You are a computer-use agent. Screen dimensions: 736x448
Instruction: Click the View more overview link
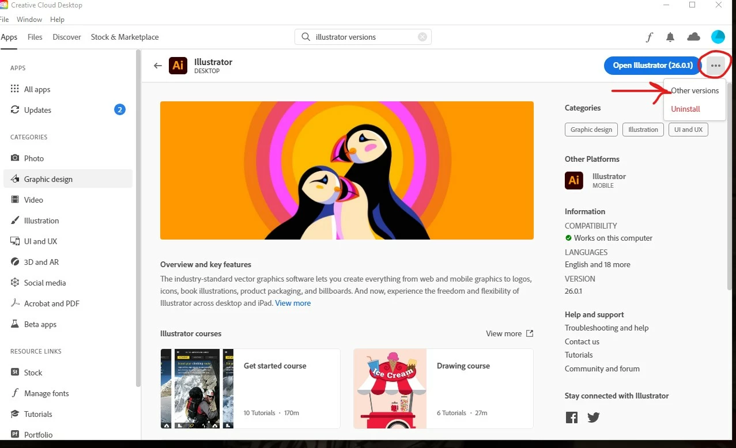[x=293, y=303]
